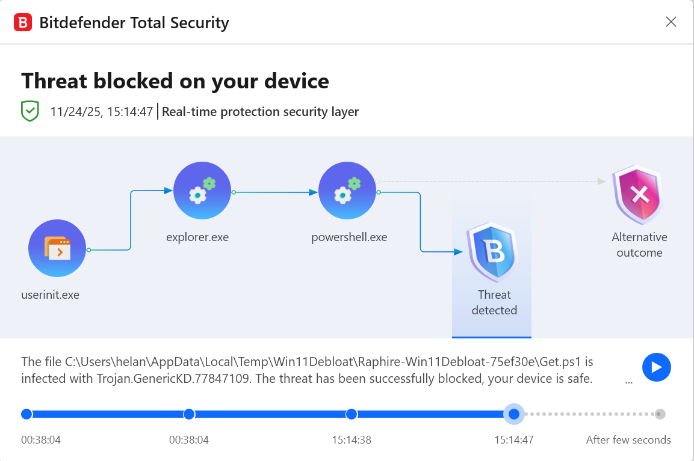The image size is (694, 461).
Task: Click the After few seconds endpoint marker
Action: [661, 414]
